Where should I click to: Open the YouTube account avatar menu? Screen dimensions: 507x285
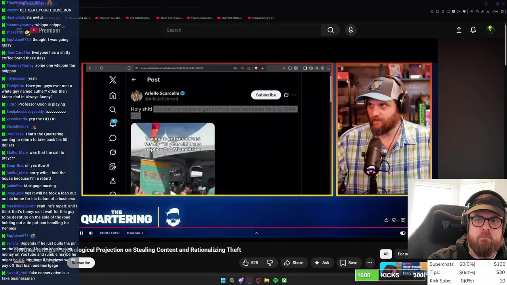point(490,30)
